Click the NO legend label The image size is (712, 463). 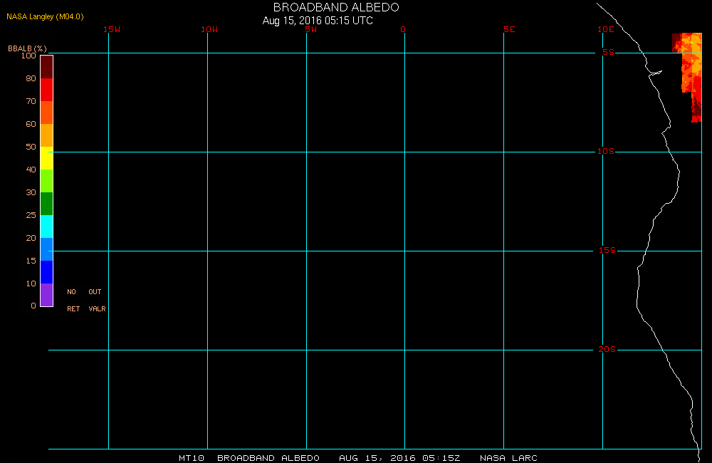tap(71, 292)
